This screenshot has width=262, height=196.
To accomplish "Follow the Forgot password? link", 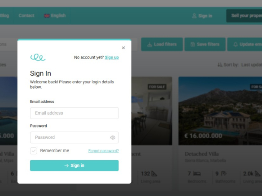I will tap(104, 151).
